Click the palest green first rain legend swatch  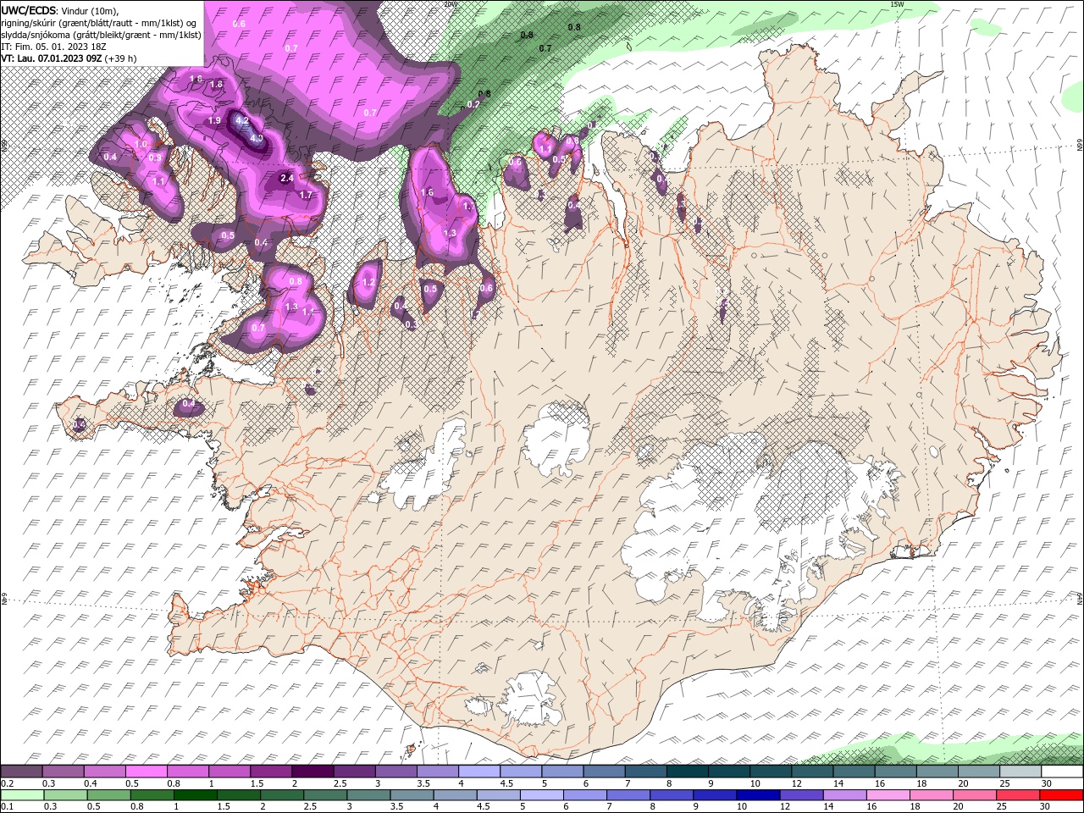21,795
